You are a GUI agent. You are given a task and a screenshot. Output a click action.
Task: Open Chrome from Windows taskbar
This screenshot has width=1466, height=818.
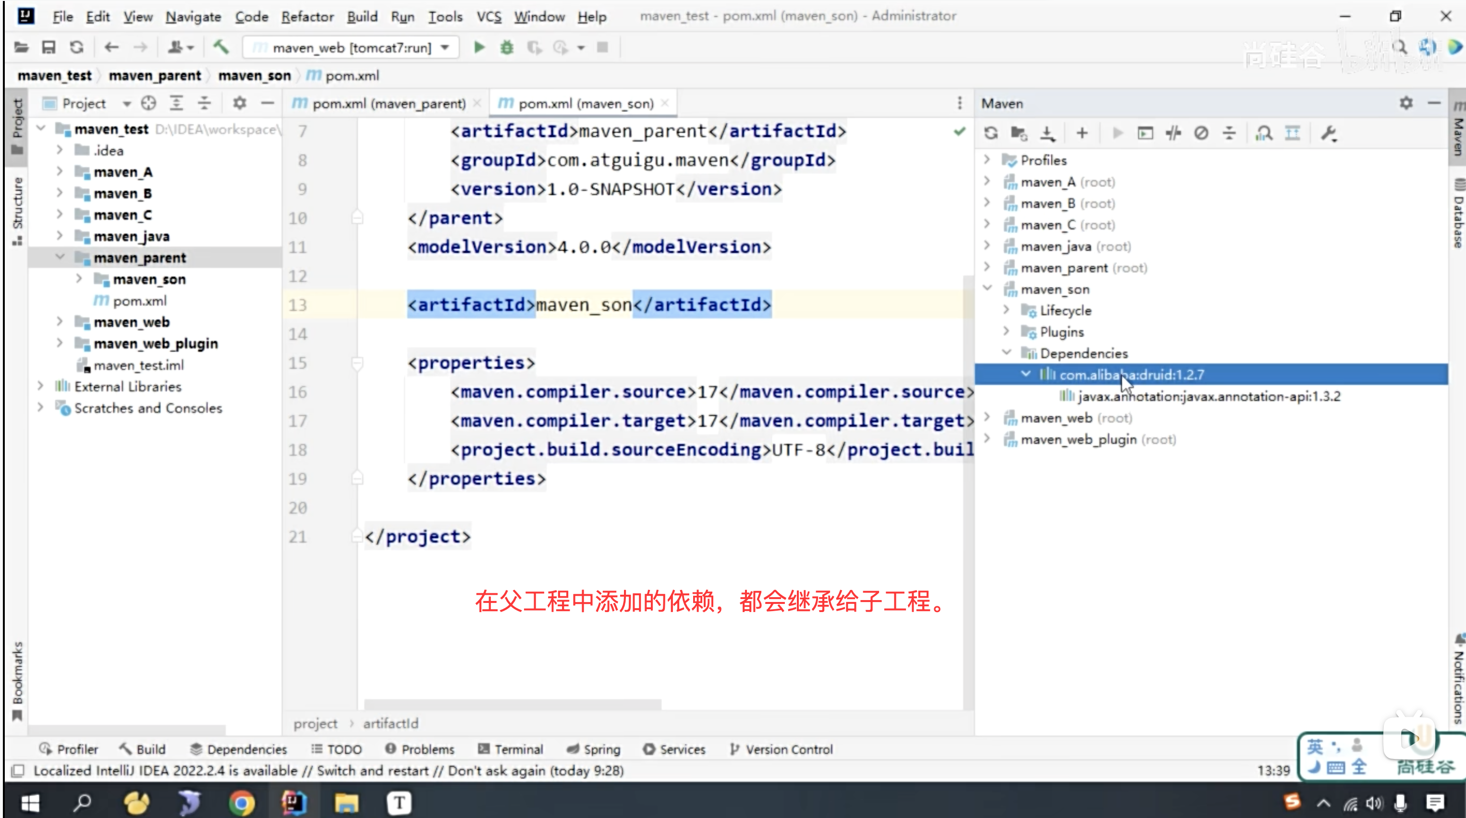[x=241, y=803]
